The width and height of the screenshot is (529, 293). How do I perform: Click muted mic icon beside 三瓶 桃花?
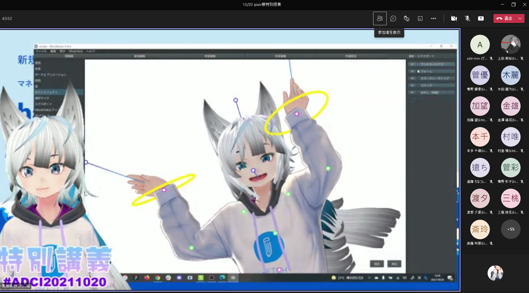522,212
